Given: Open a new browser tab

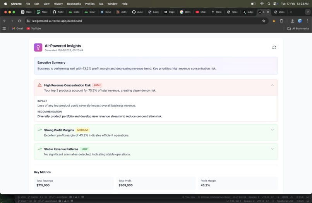Looking at the screenshot, I should pos(291,12).
